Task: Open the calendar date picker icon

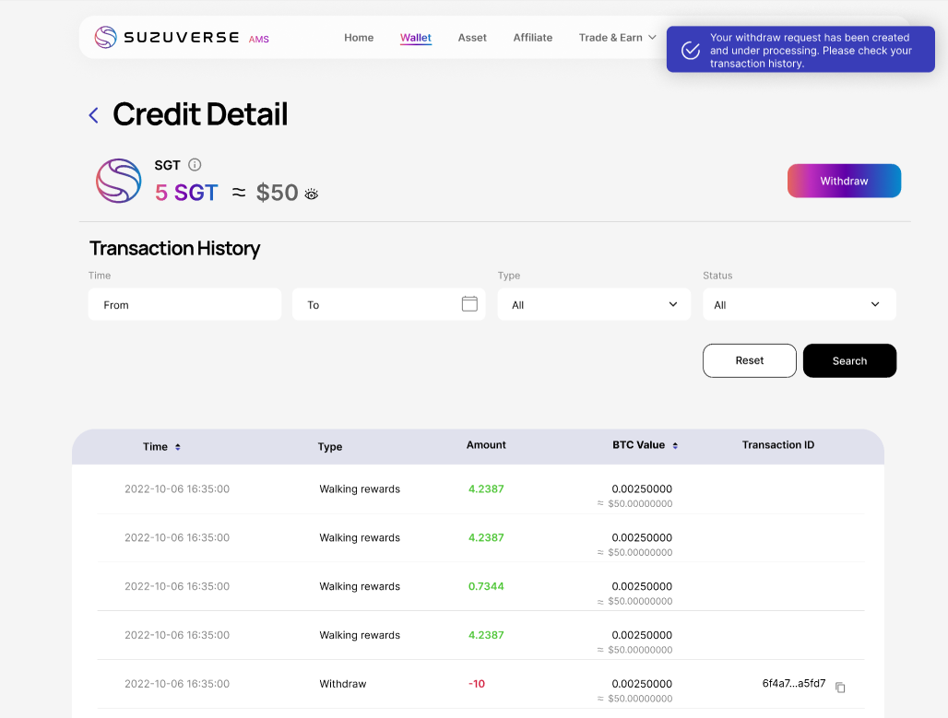Action: coord(469,304)
